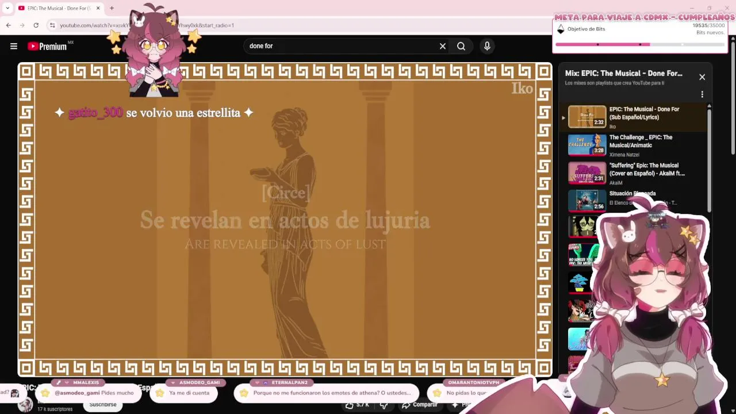Image resolution: width=736 pixels, height=414 pixels.
Task: Open the channel avatar below video
Action: [25, 405]
